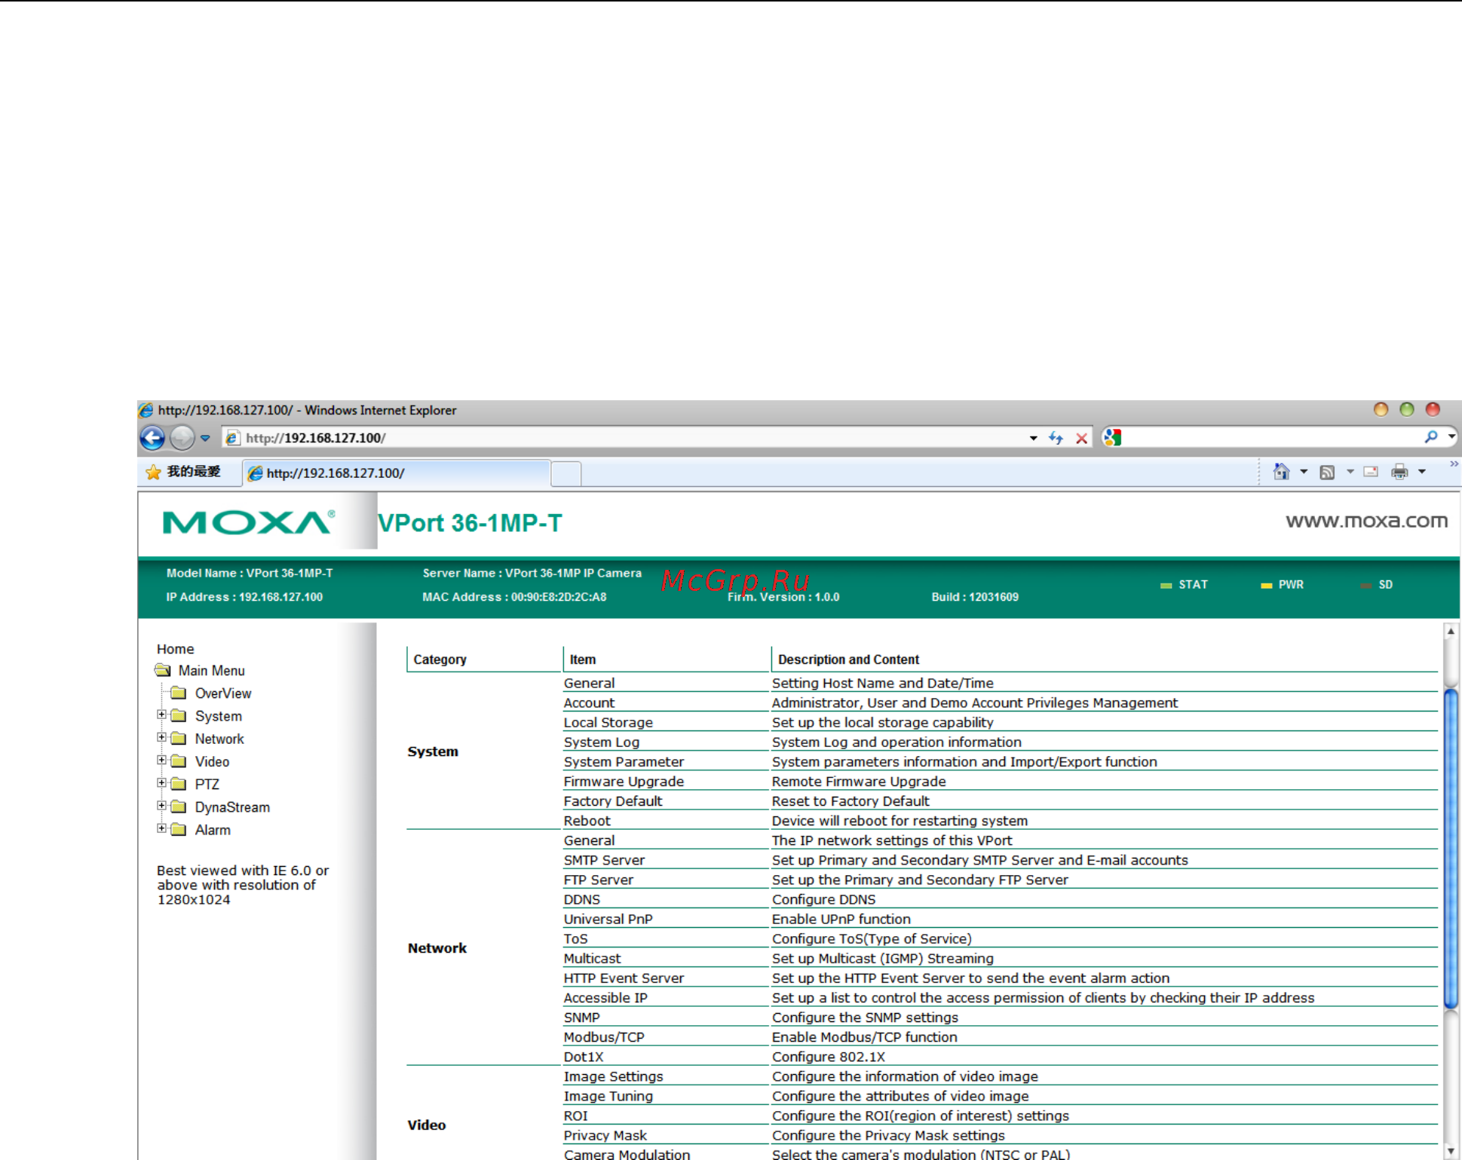Open the search options dropdown
Screen dimensions: 1462x1160
pyautogui.click(x=1451, y=436)
